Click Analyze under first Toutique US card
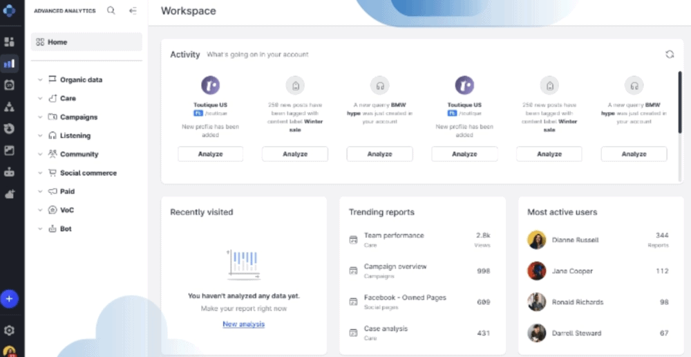The width and height of the screenshot is (691, 357). pyautogui.click(x=211, y=154)
